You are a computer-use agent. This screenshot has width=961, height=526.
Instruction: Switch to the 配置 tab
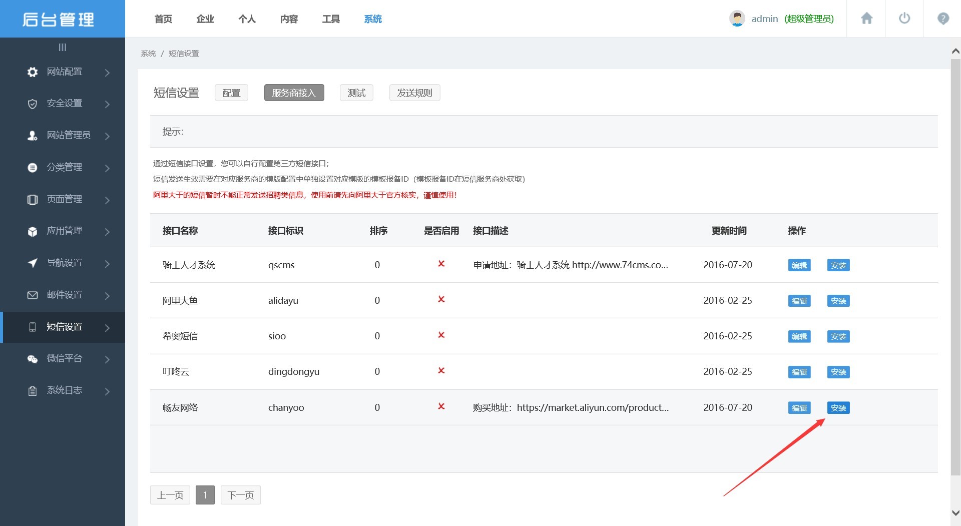[231, 93]
